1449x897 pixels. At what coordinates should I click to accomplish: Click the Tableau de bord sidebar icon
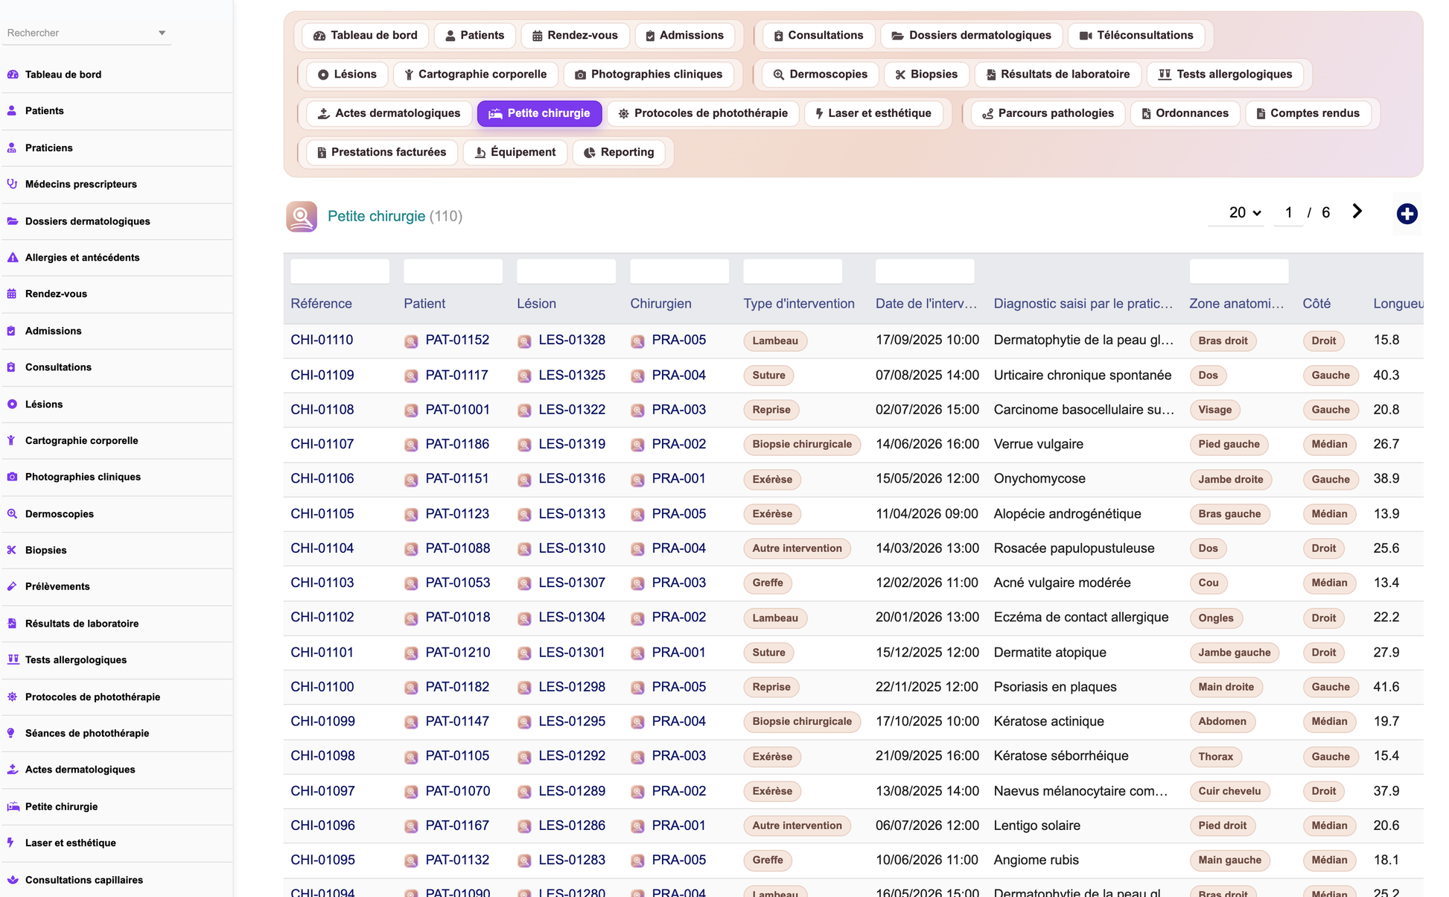(13, 75)
